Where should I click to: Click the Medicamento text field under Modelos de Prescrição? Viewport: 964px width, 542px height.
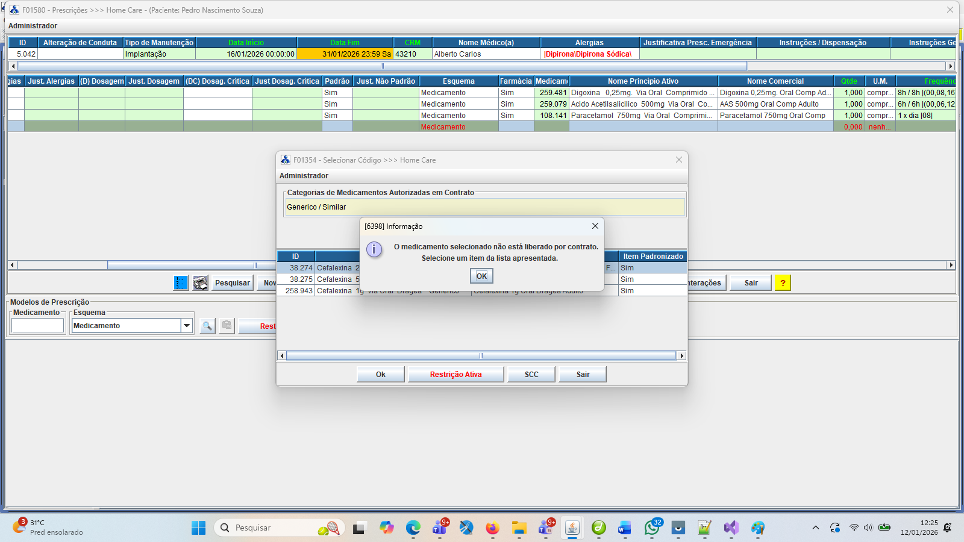[x=37, y=326]
